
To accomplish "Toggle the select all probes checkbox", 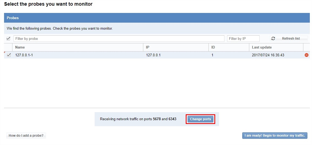I will coord(8,39).
